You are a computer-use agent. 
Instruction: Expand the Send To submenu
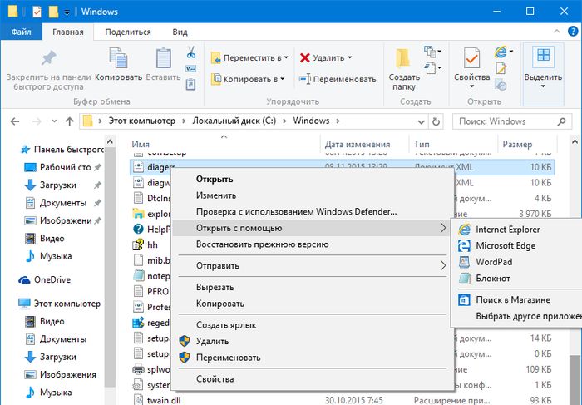coord(441,266)
